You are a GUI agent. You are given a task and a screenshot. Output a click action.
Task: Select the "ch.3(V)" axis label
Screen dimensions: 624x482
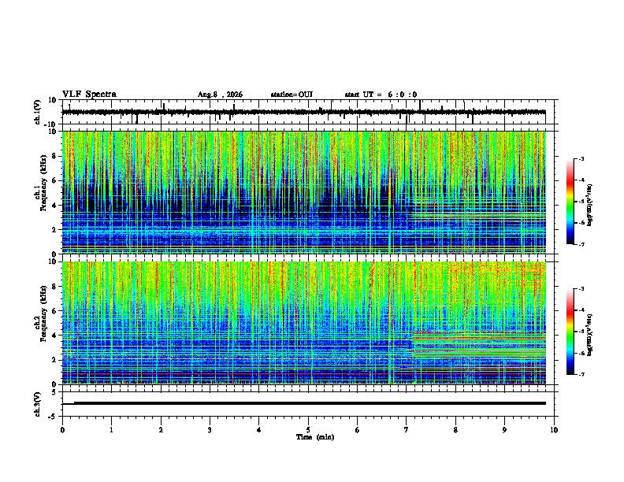pyautogui.click(x=38, y=404)
